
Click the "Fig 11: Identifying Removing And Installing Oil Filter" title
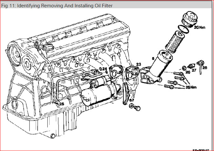click(x=57, y=6)
